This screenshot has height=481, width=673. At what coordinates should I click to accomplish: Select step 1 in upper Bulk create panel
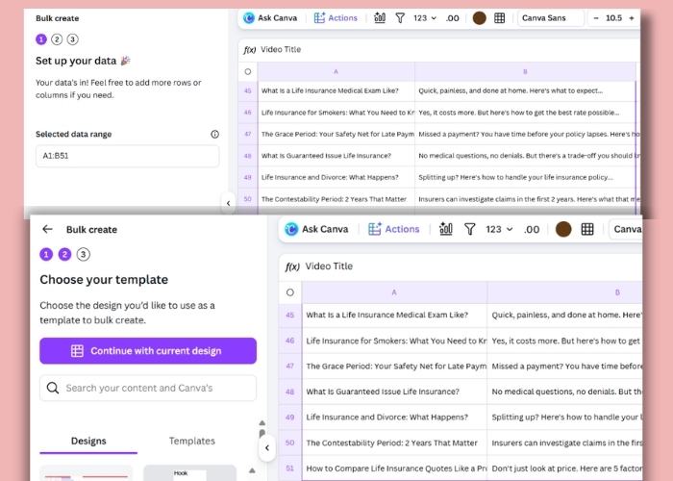41,39
